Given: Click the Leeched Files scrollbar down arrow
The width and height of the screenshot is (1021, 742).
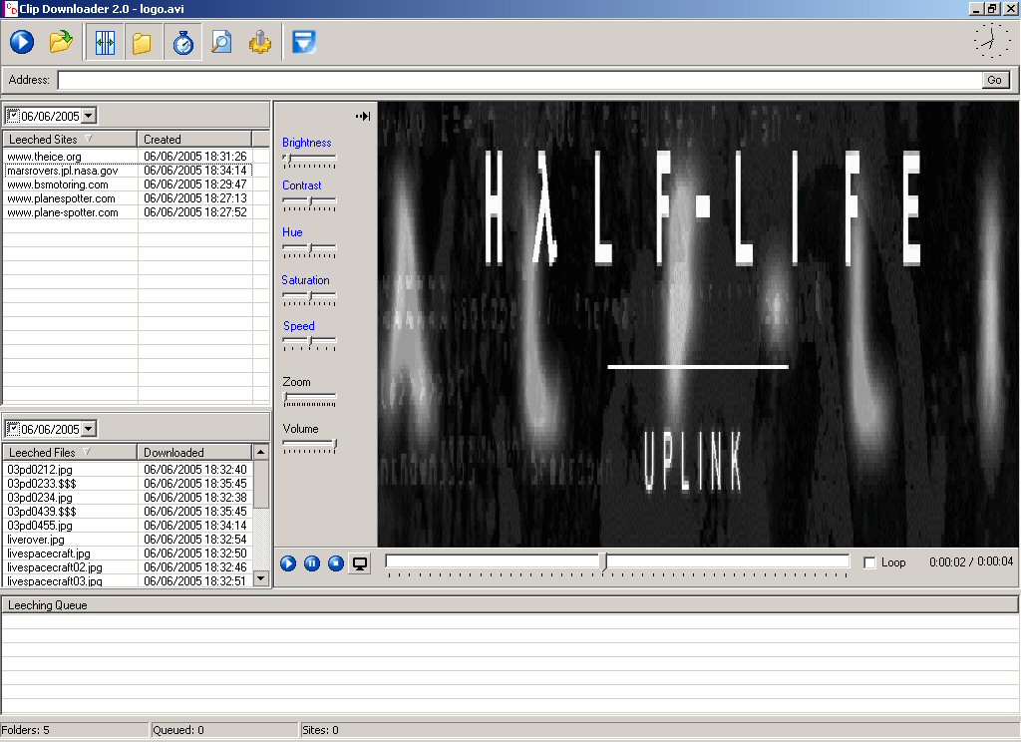Looking at the screenshot, I should click(x=261, y=577).
